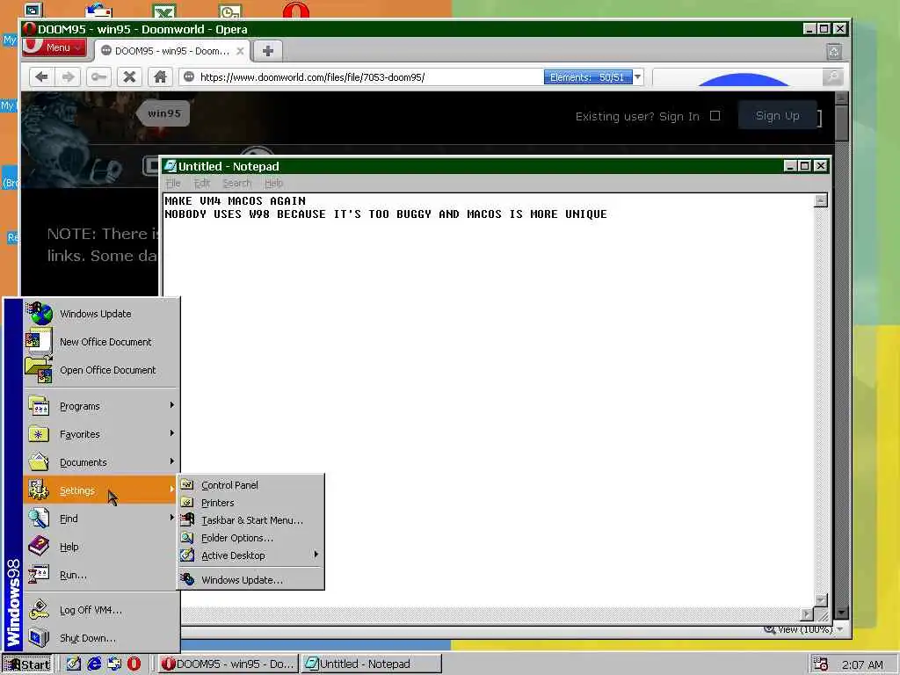This screenshot has width=900, height=675.
Task: Expand the Documents submenu
Action: [101, 462]
